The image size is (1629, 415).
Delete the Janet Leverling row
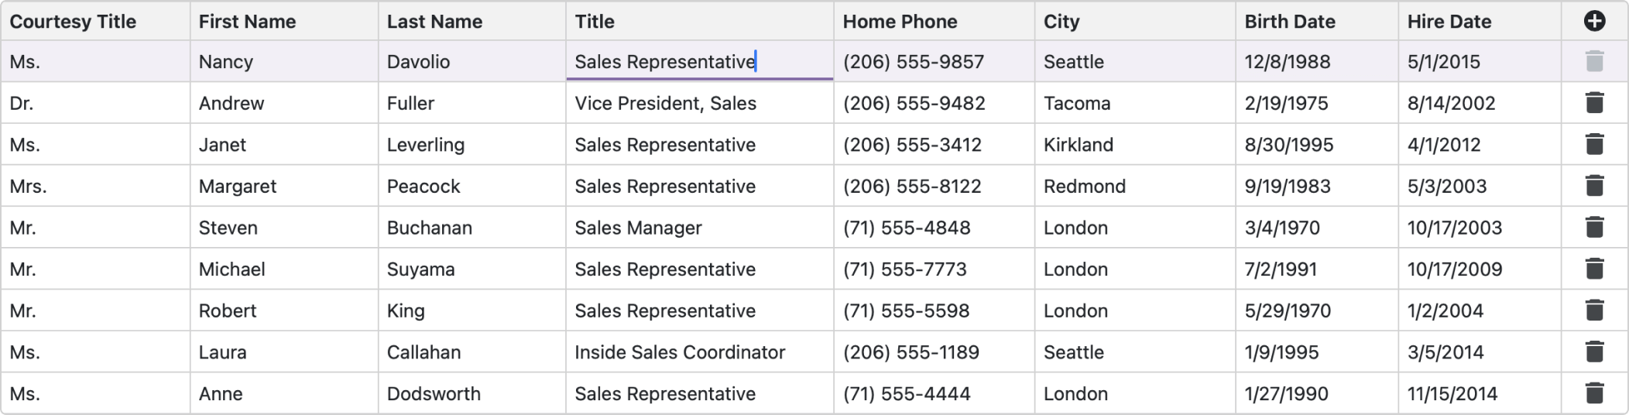tap(1594, 145)
